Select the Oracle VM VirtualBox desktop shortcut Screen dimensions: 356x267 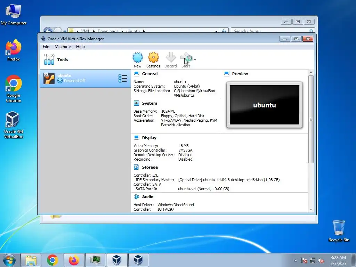(x=14, y=125)
